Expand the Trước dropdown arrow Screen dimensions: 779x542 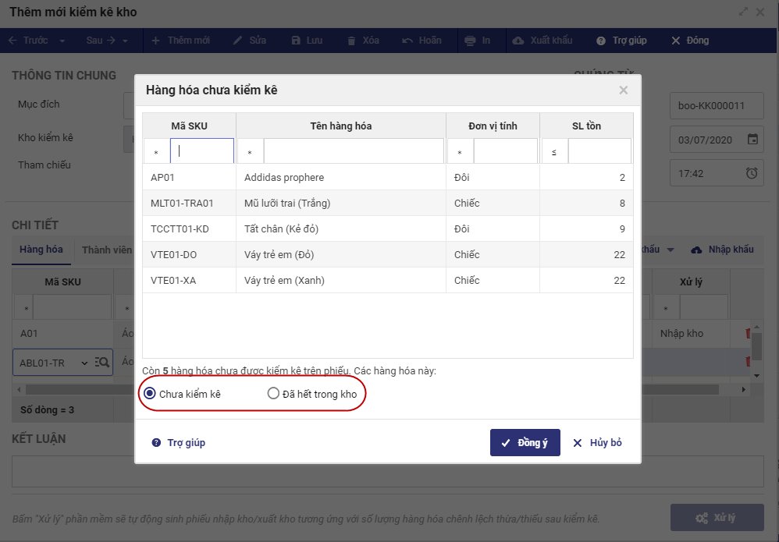click(62, 41)
